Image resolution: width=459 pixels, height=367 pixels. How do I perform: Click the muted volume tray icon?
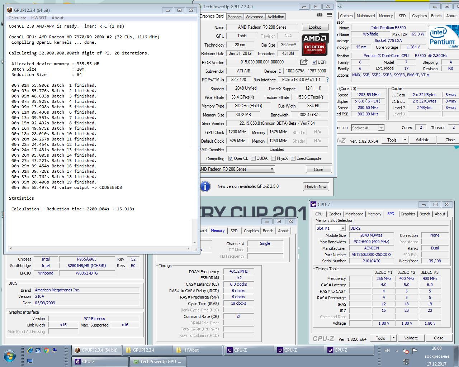[x=406, y=351]
